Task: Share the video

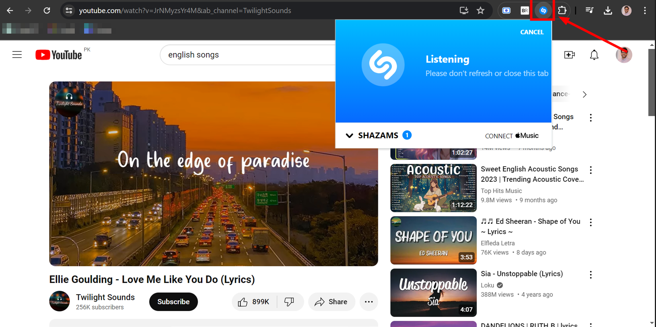Action: click(x=332, y=302)
